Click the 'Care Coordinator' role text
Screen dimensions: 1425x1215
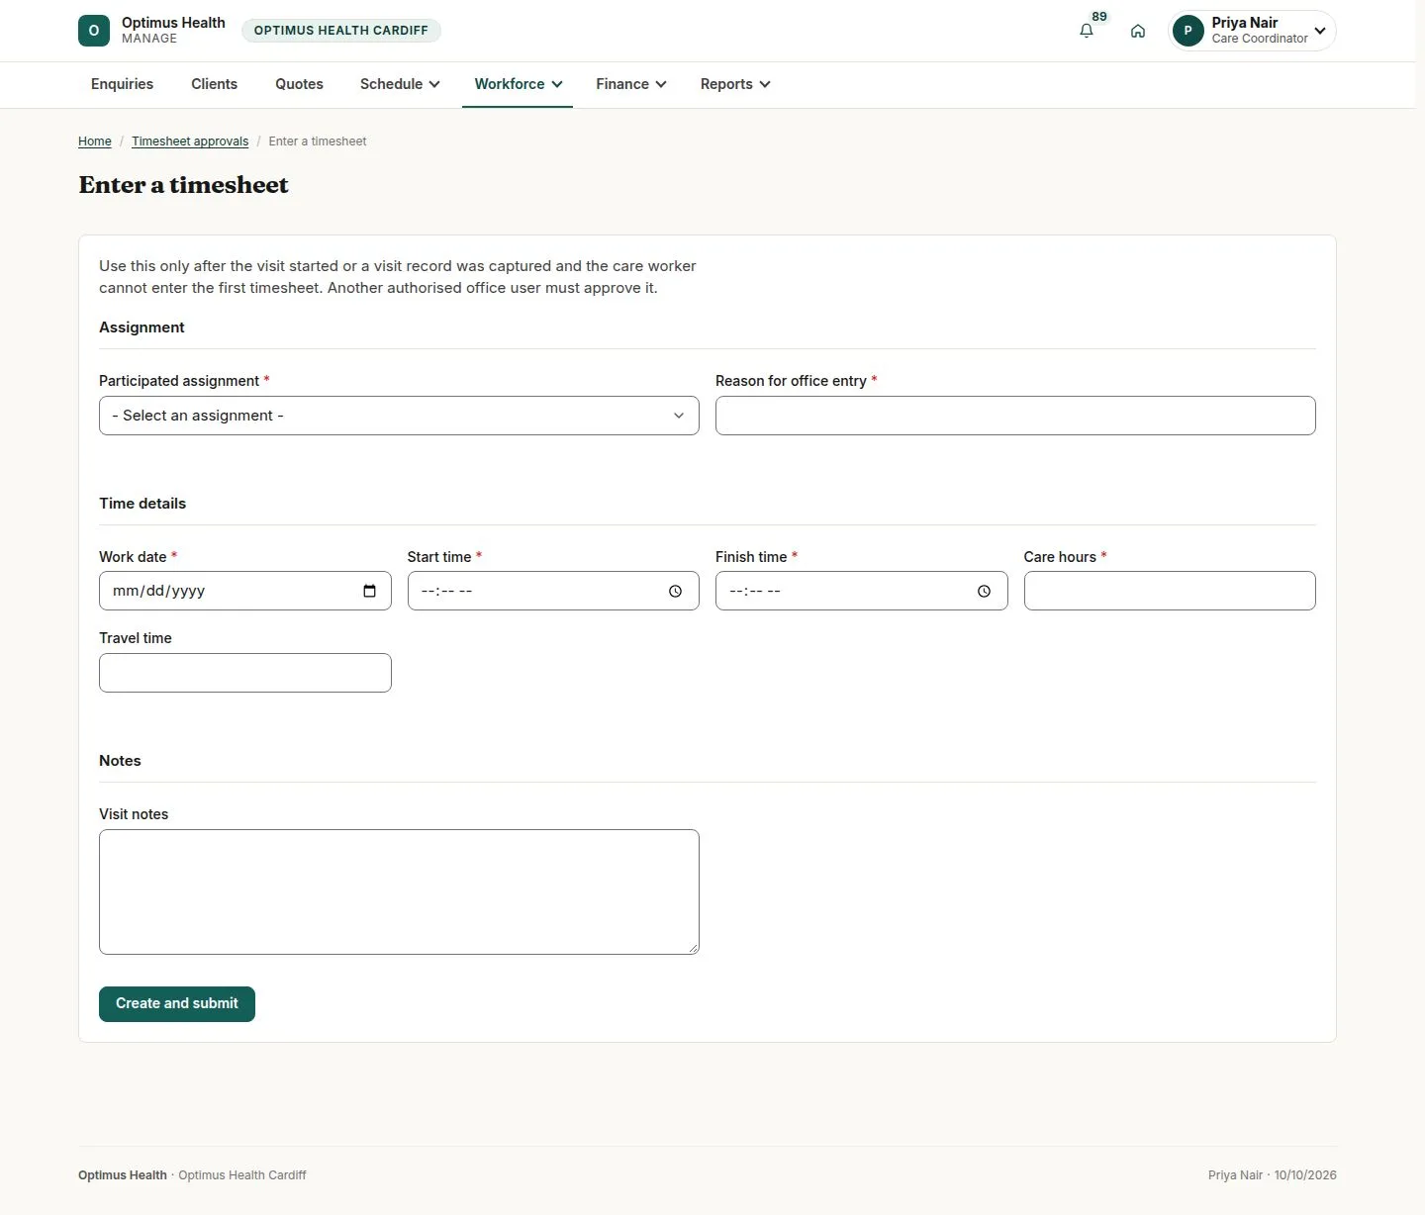point(1260,39)
